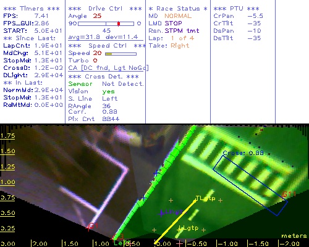This screenshot has height=247, width=309.
Task: Click the blue Lingt cross marker
Action: pos(161,213)
